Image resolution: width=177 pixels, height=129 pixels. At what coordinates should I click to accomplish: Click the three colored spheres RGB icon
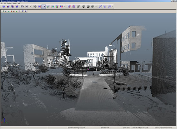[57, 7]
